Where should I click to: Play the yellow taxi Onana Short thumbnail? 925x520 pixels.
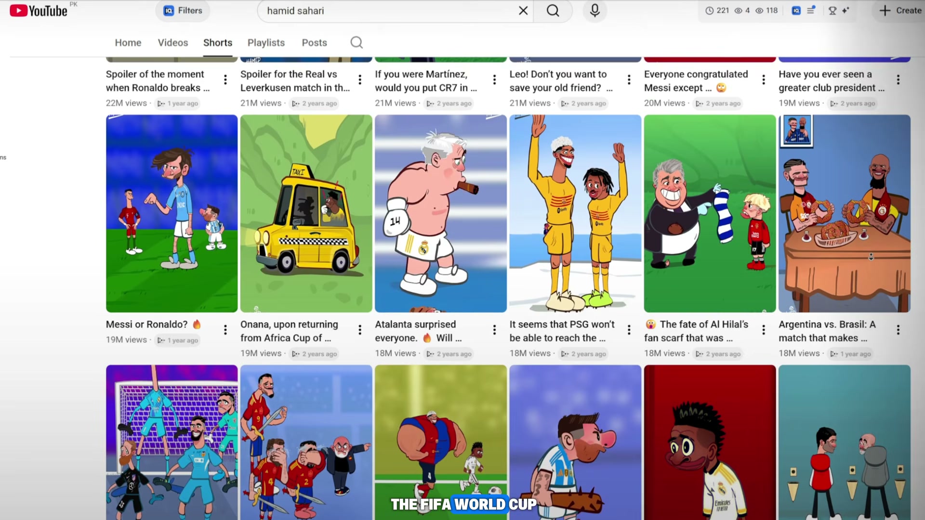tap(306, 213)
